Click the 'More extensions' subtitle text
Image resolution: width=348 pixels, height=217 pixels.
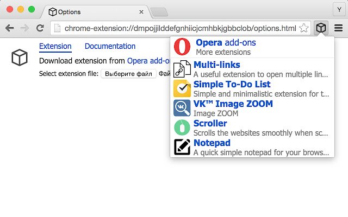coord(223,52)
